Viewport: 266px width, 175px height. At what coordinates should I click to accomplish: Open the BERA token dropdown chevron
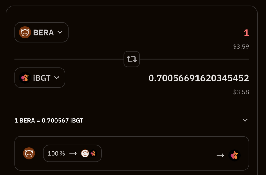60,32
